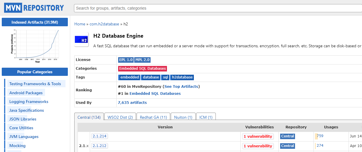The height and width of the screenshot is (152, 362).
Task: Click the Version column header
Action: [x=165, y=127]
